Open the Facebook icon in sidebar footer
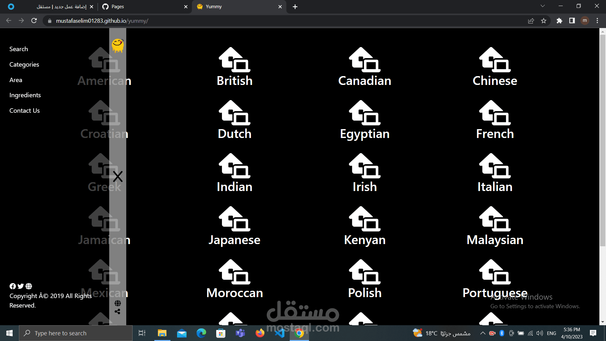The width and height of the screenshot is (606, 341). click(x=13, y=286)
